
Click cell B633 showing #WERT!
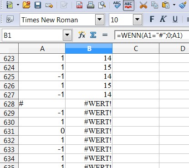(x=89, y=149)
